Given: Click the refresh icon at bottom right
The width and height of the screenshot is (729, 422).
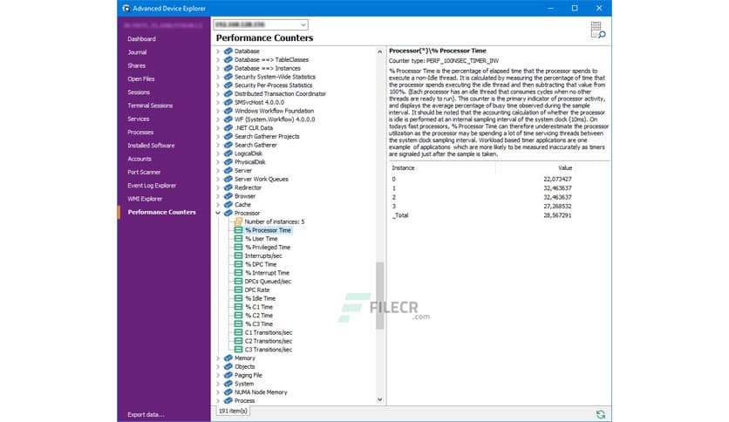Looking at the screenshot, I should tap(600, 414).
